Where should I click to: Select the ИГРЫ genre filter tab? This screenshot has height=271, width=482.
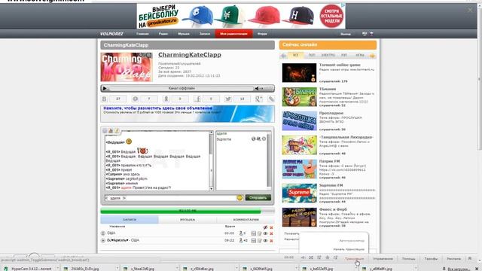pos(360,55)
